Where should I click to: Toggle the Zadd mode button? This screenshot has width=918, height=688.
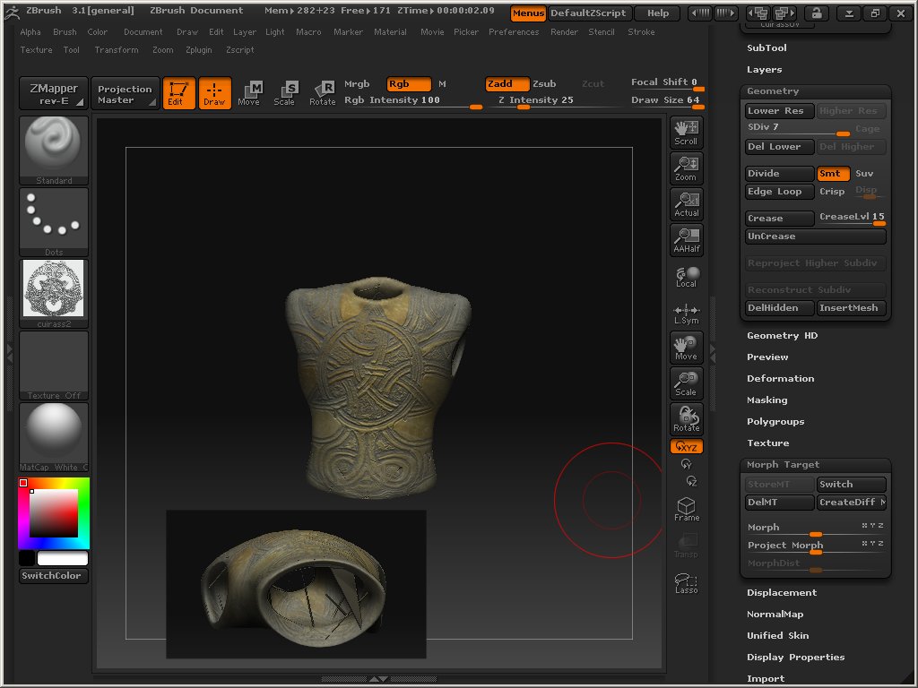[x=507, y=83]
